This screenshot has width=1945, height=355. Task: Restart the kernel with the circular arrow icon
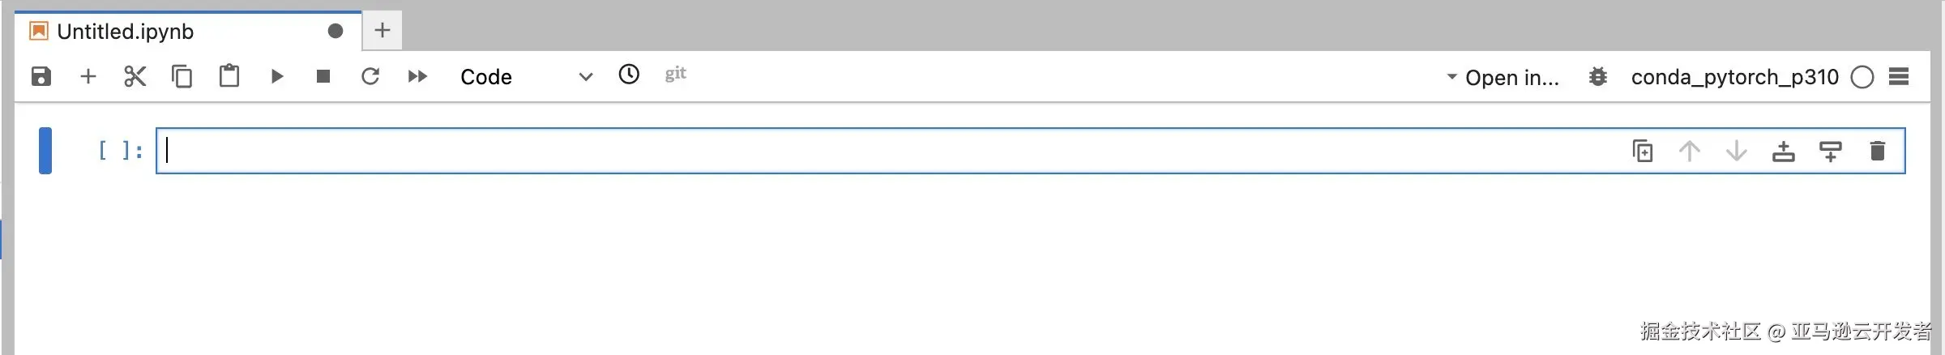tap(370, 76)
